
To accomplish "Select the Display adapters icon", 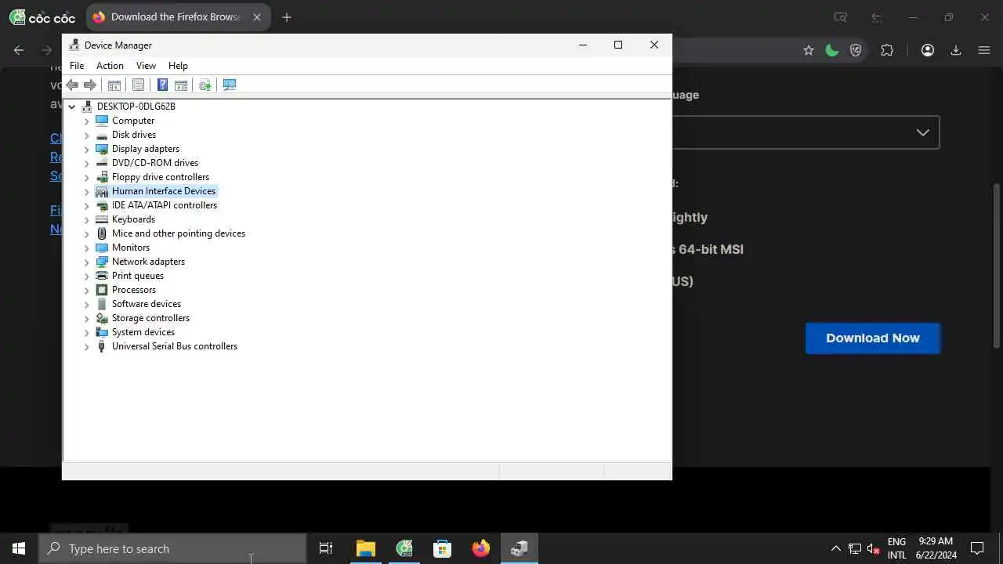I will point(102,149).
